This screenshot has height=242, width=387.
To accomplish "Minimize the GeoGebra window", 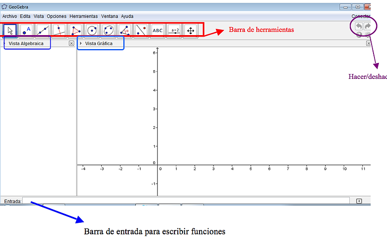I will click(345, 7).
